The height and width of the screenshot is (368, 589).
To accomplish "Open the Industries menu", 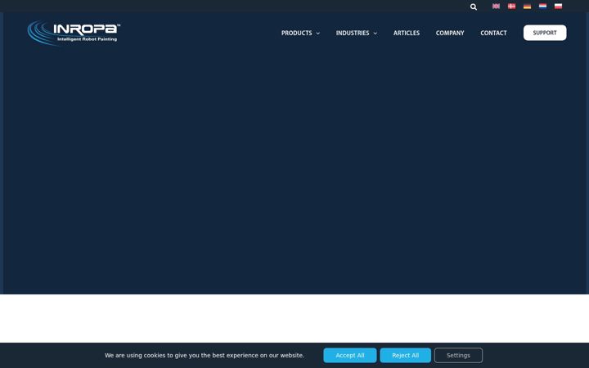I will [353, 33].
